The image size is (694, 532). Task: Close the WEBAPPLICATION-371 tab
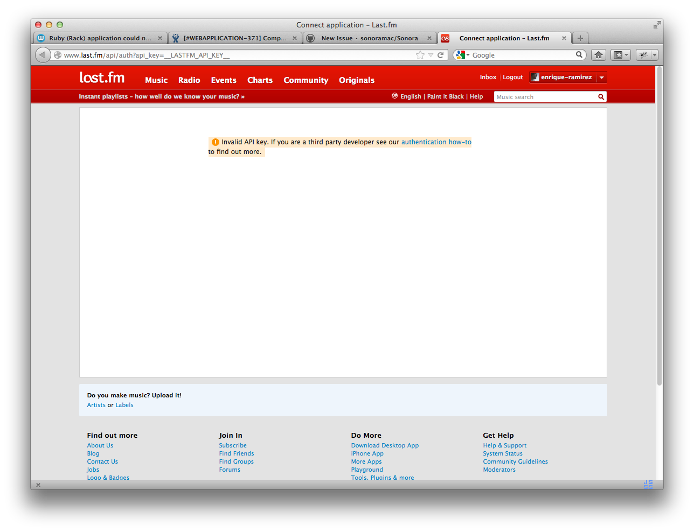[295, 38]
